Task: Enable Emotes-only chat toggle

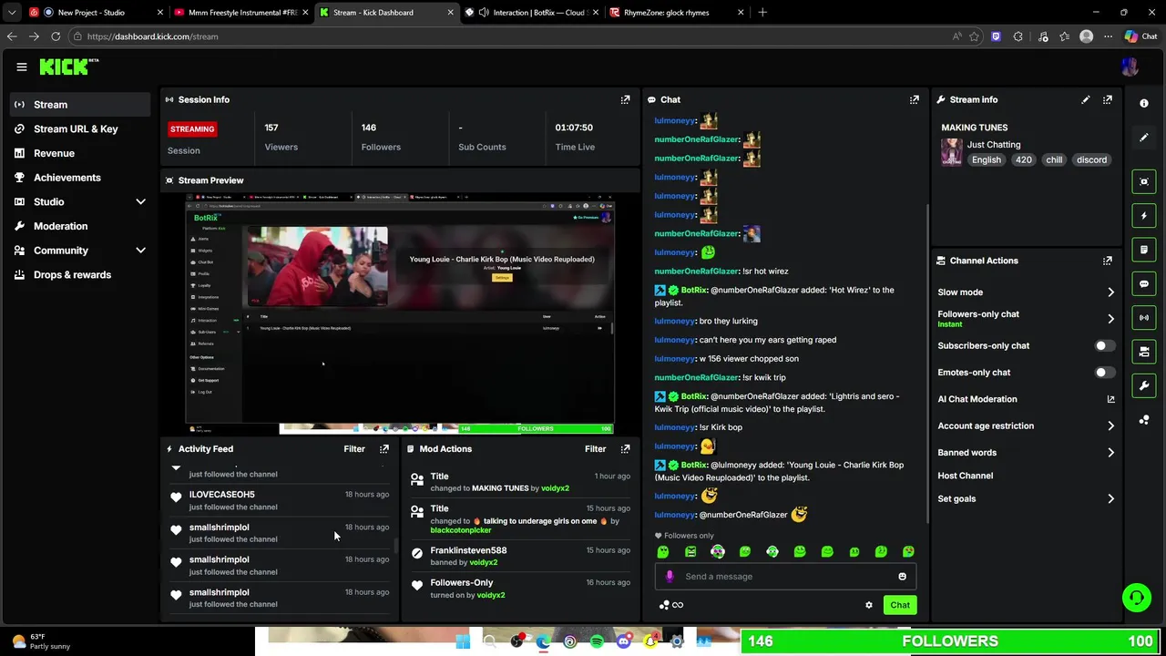Action: click(1103, 372)
